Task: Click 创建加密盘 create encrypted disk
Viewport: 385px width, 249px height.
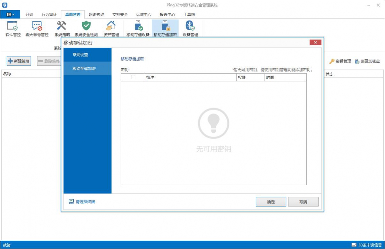Action: [367, 61]
